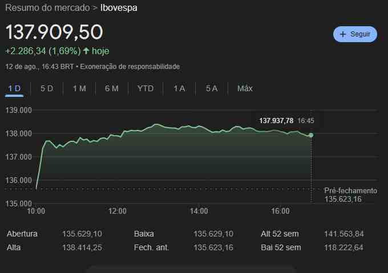This screenshot has width=388, height=273.
Task: Select the YTD range tab
Action: point(145,88)
